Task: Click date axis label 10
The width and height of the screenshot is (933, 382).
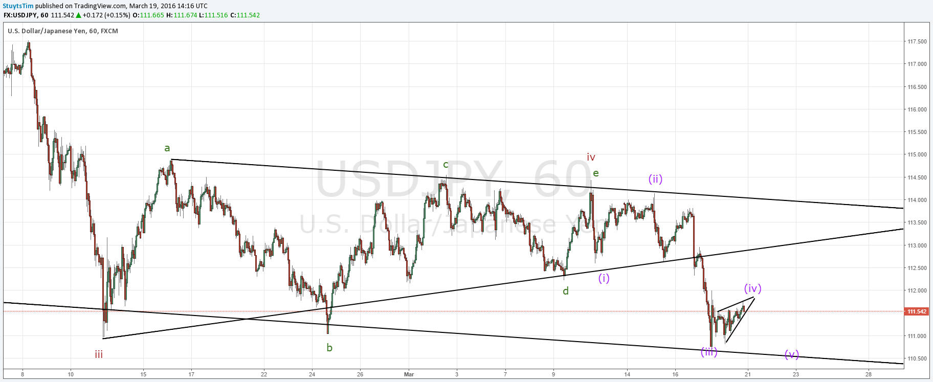Action: [71, 374]
